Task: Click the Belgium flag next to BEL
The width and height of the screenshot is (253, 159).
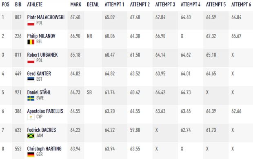Action: 31,42
